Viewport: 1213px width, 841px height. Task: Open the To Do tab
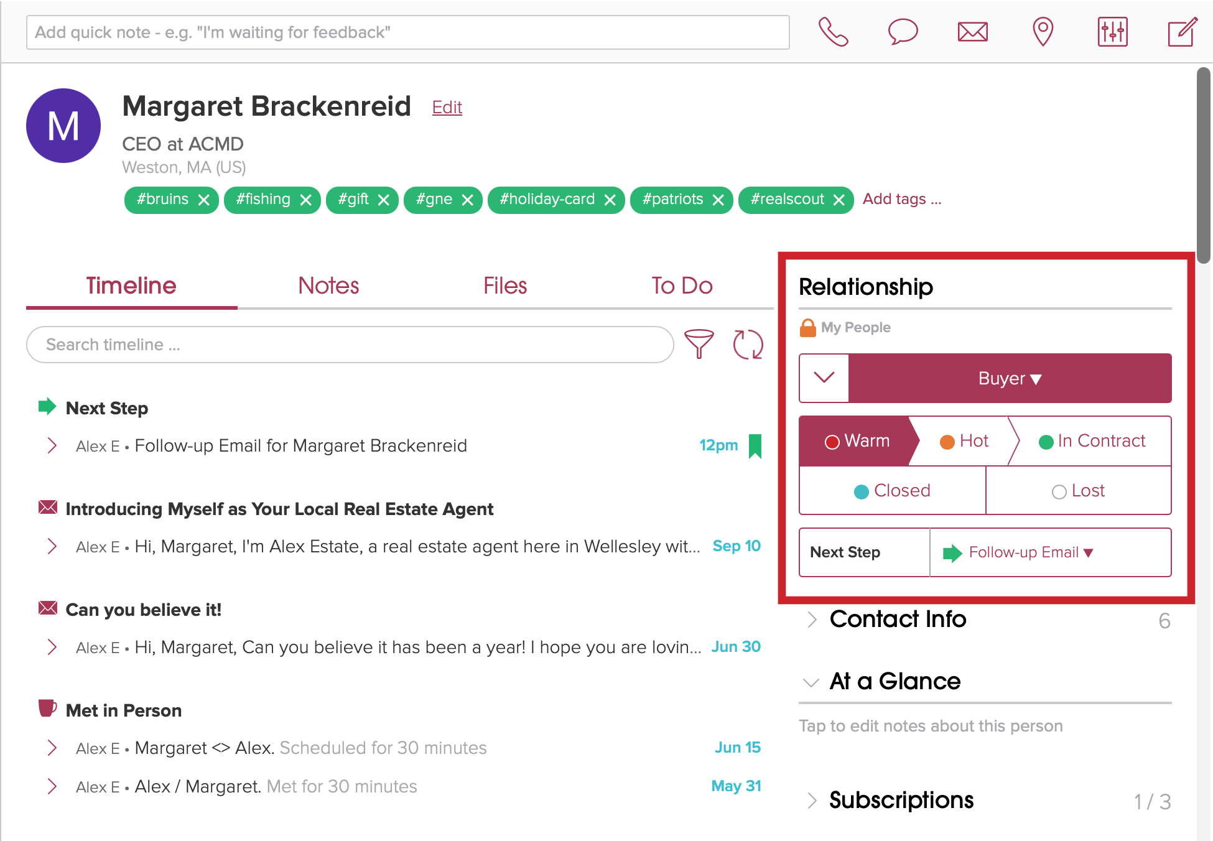[682, 286]
